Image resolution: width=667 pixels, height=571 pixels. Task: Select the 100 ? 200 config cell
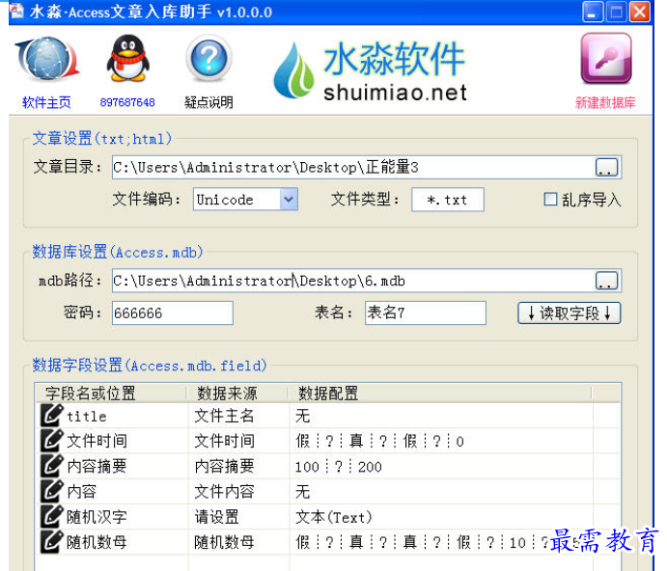(x=338, y=467)
